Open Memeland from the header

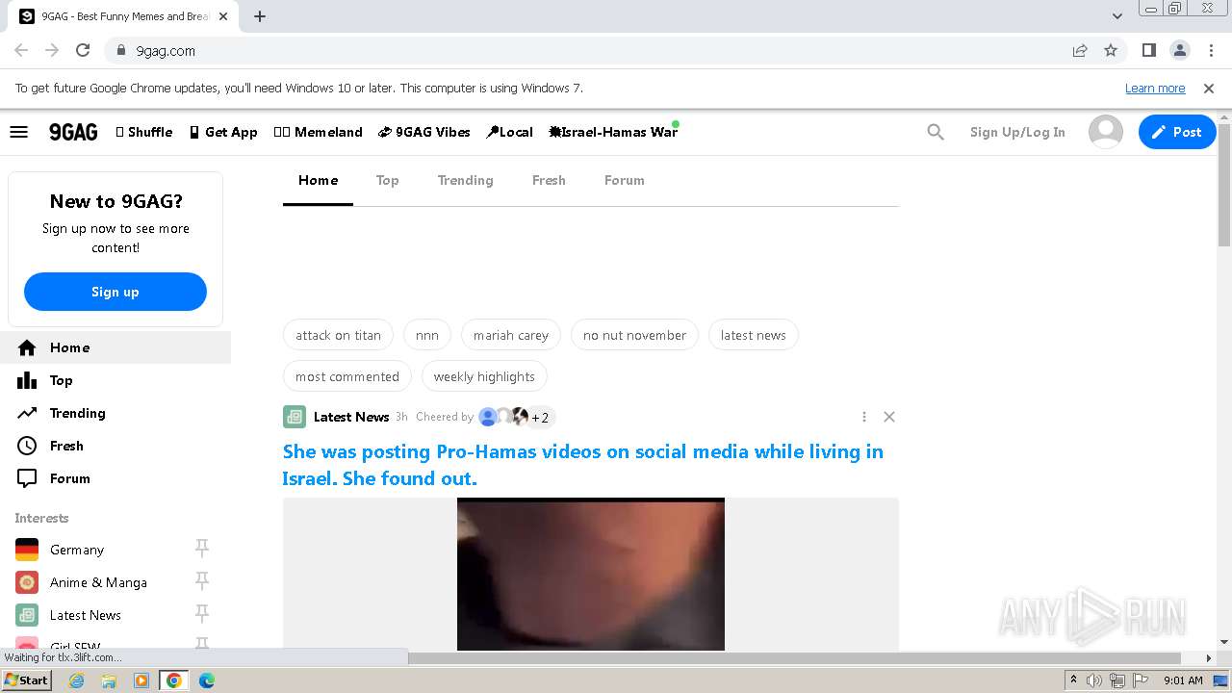tap(318, 132)
